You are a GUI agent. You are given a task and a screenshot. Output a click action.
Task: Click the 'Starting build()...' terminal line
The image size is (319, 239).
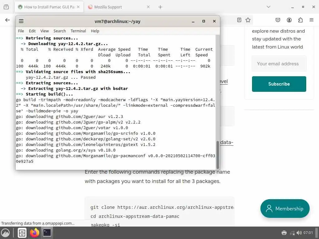44,94
